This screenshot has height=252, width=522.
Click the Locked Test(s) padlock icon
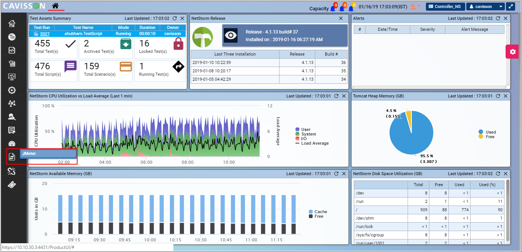[x=178, y=44]
